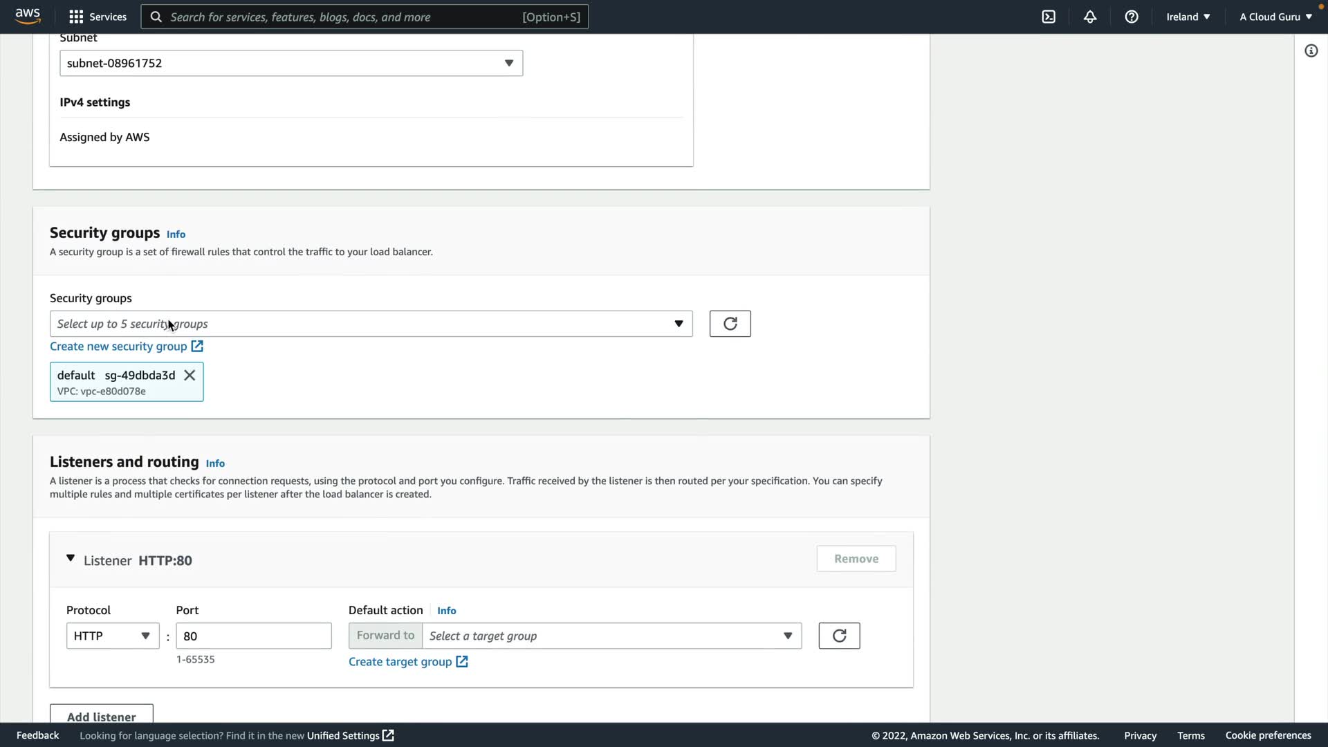Remove the default sg-49dbda3d security group
This screenshot has height=747, width=1328.
(190, 375)
